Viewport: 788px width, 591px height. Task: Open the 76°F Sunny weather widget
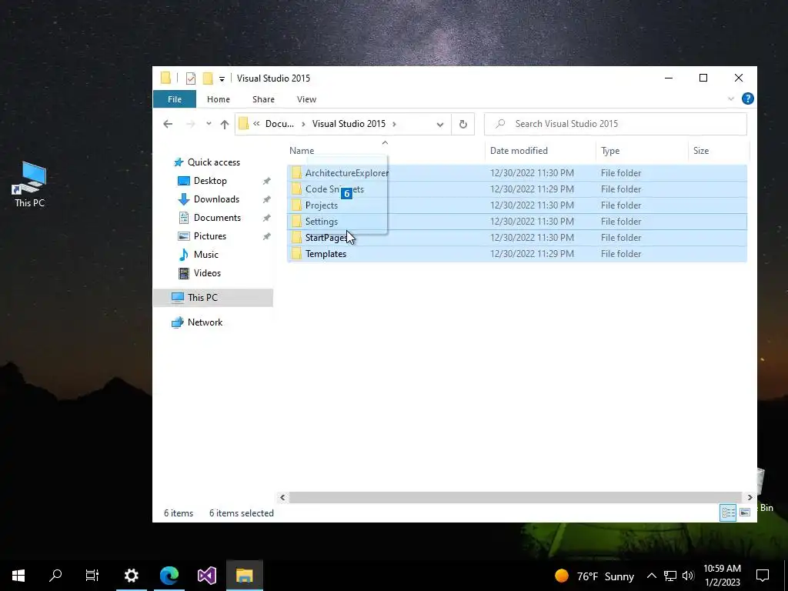pos(595,576)
